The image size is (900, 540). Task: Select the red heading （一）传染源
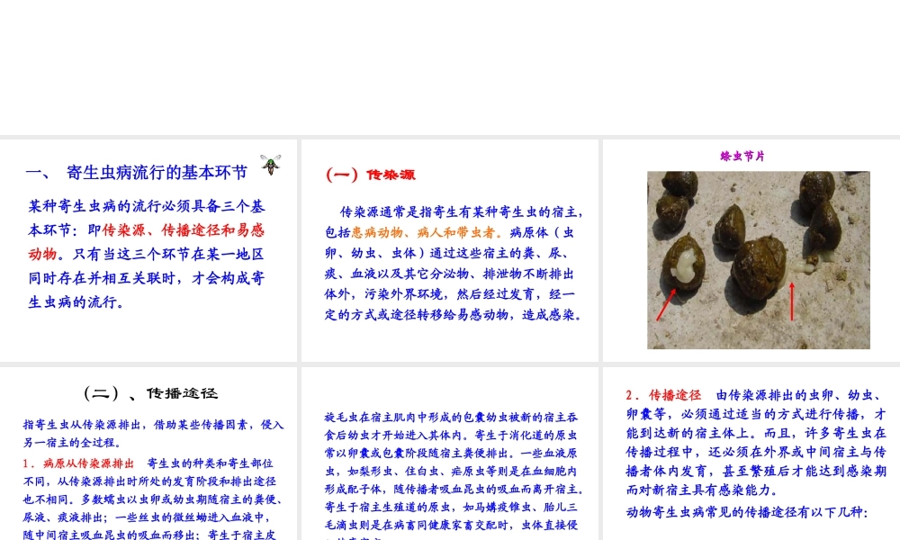pyautogui.click(x=369, y=175)
